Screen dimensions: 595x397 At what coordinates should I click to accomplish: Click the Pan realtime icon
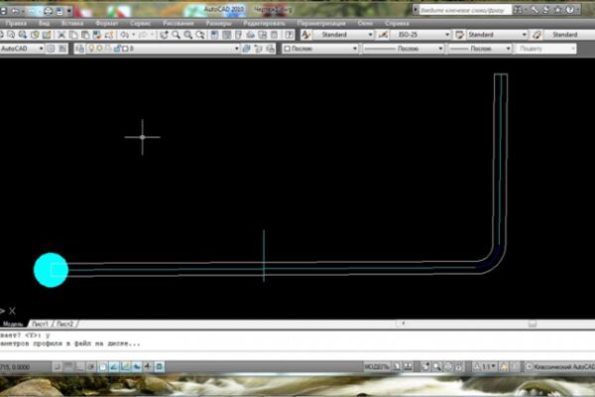coord(164,35)
